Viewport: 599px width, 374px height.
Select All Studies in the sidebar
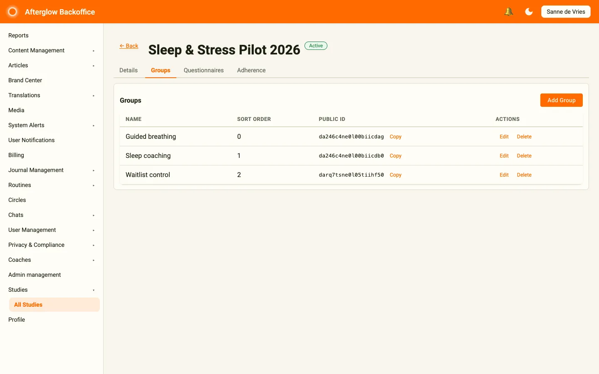tap(54, 305)
